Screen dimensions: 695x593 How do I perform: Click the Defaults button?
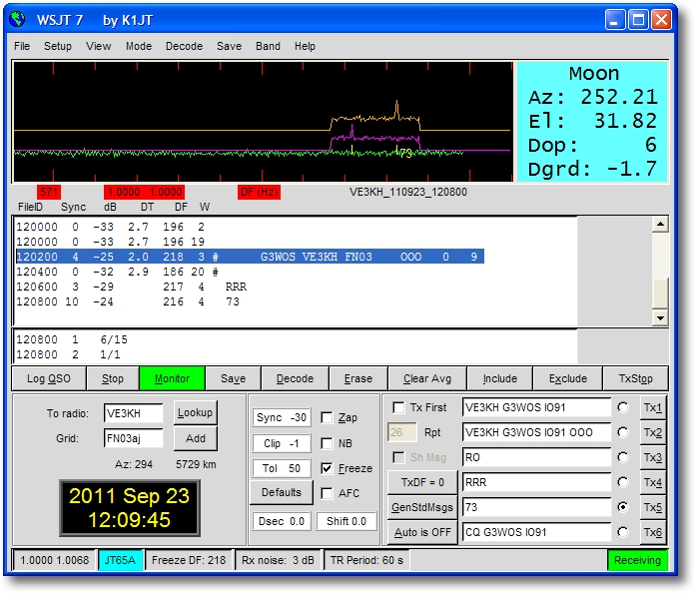coord(282,493)
